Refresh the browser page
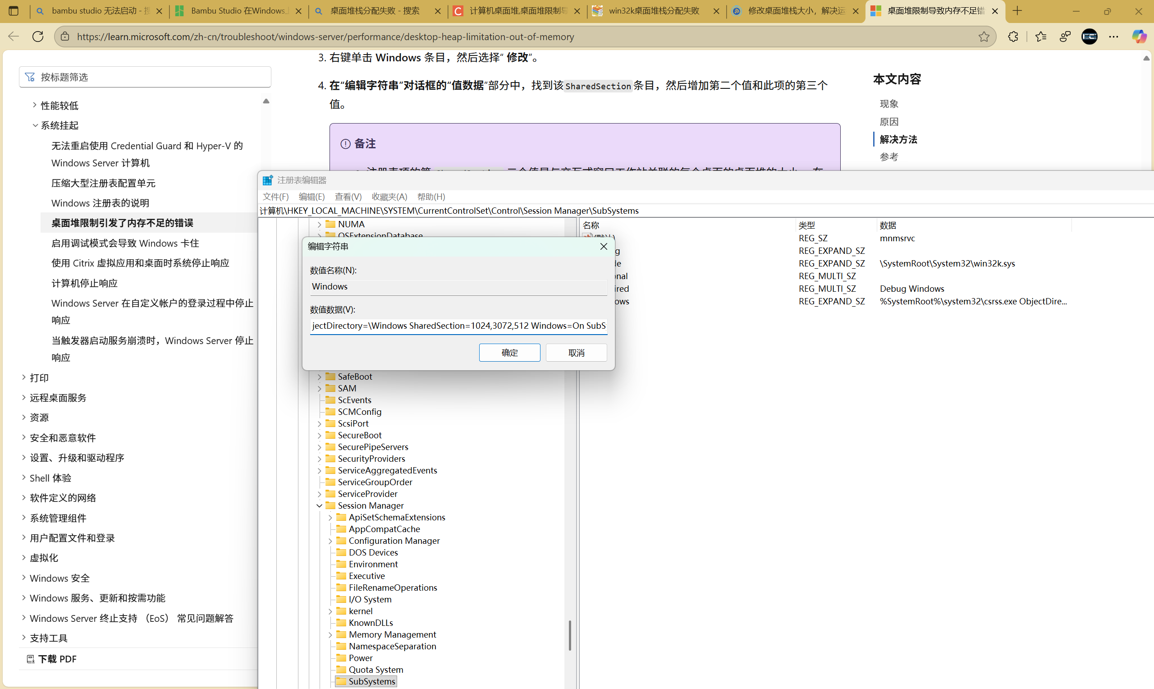This screenshot has height=689, width=1154. [38, 36]
